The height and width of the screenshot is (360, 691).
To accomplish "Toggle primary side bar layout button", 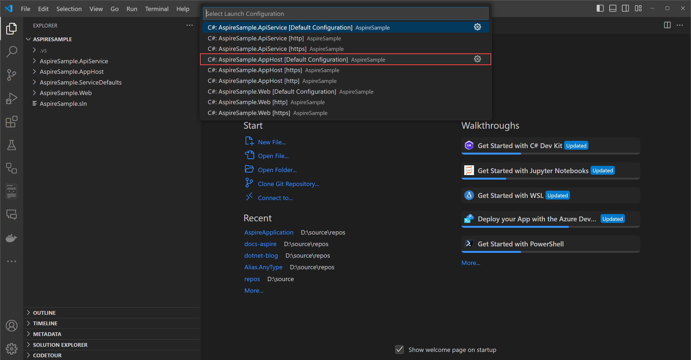I will [600, 8].
